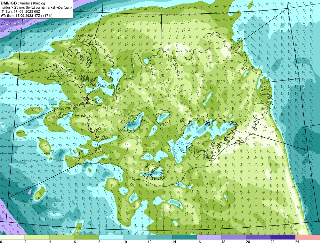The width and height of the screenshot is (320, 244).
Task: Click the legend scale label '22'
Action: (x=272, y=242)
